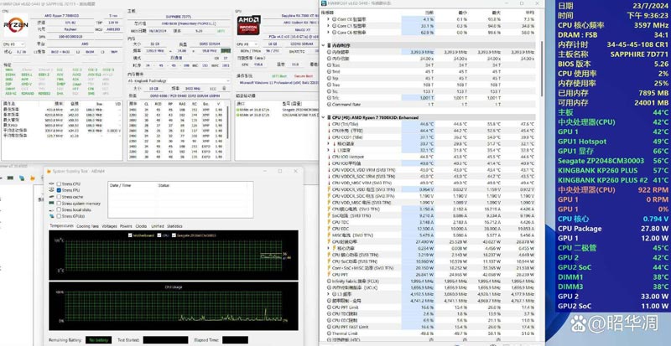671x346 pixels.
Task: Open the Statistics tab
Action: coord(174,225)
